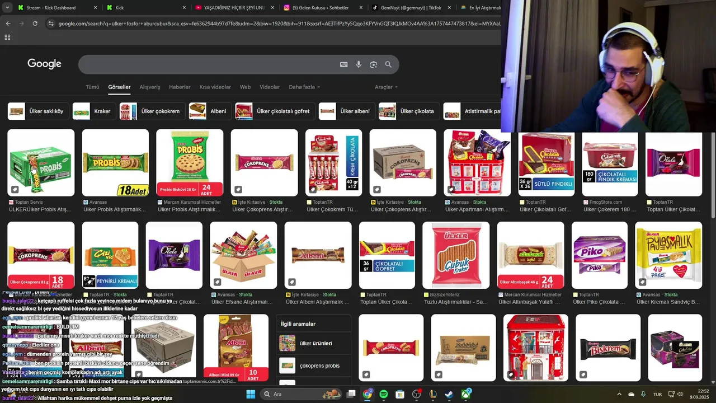The image size is (716, 403).
Task: Open Ülker Paylaşmalık package image
Action: (668, 255)
